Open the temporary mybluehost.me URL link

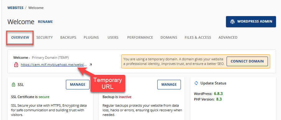pos(54,65)
